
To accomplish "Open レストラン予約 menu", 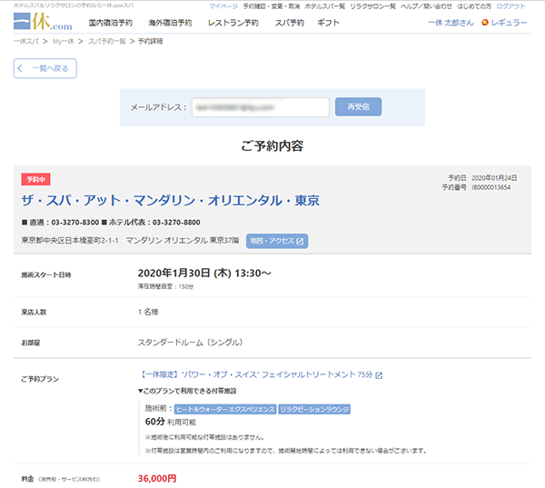I will (233, 23).
